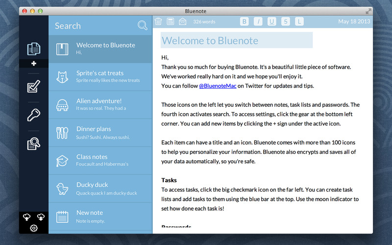Activate search with document magnifier icon
Screen dimensions: 392x245
(x=33, y=144)
